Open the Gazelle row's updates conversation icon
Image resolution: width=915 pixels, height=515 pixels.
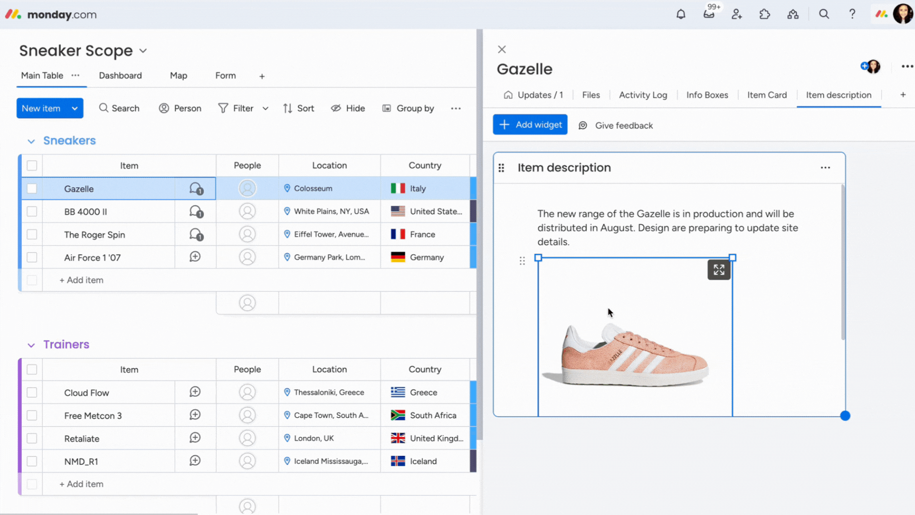(x=196, y=189)
